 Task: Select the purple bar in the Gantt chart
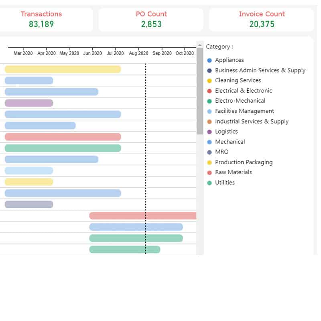point(29,103)
